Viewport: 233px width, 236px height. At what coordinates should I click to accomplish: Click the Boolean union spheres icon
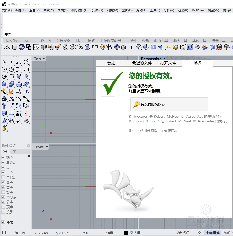[x=12, y=84]
